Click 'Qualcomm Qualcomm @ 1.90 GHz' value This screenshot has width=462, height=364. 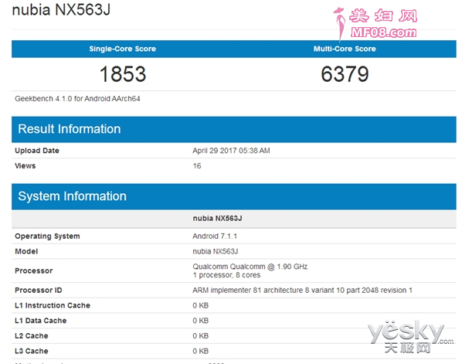[250, 267]
